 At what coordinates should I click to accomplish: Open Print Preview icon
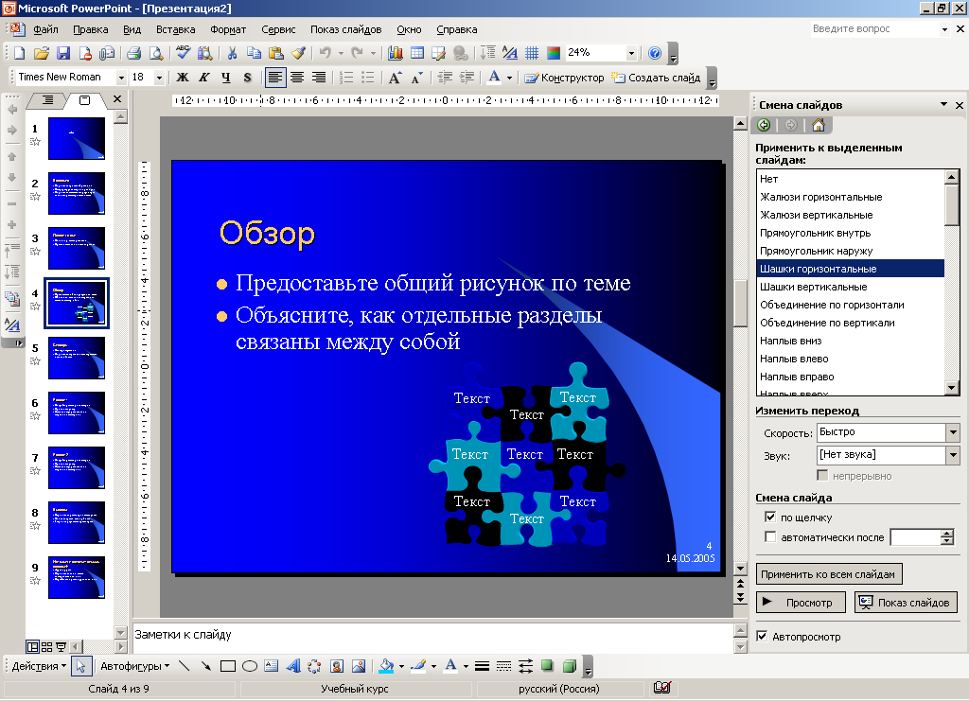(x=156, y=54)
